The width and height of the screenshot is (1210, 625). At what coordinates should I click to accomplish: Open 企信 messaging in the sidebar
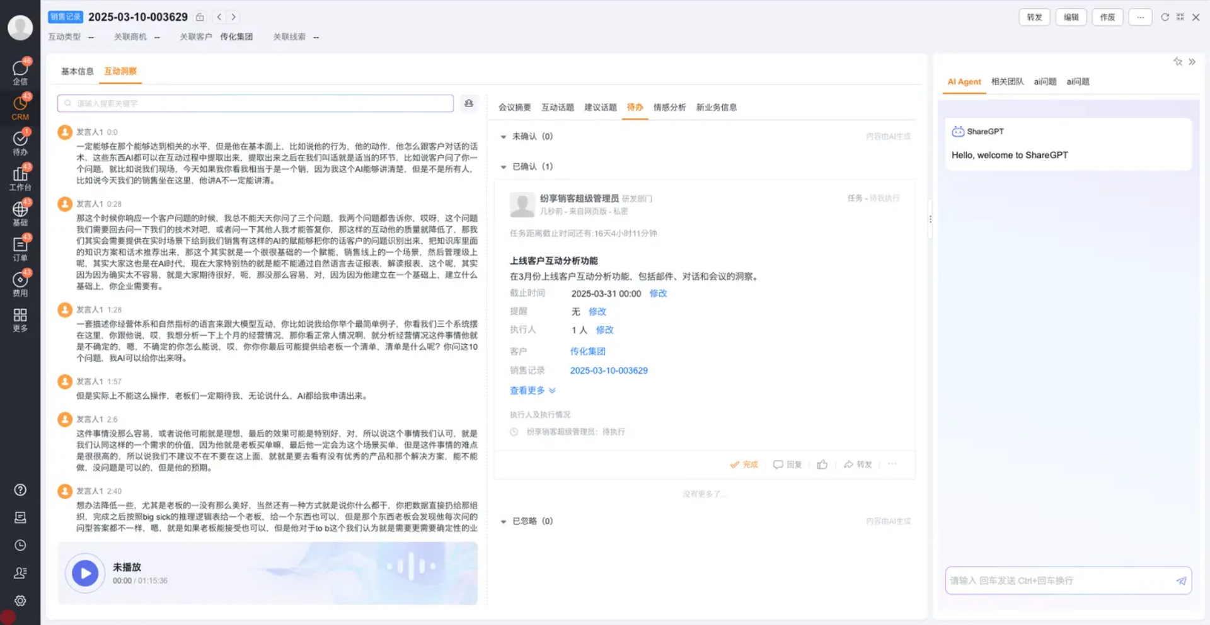(x=20, y=72)
